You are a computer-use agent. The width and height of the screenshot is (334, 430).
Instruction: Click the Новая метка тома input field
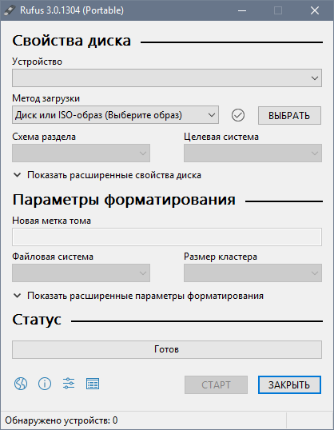(x=167, y=237)
